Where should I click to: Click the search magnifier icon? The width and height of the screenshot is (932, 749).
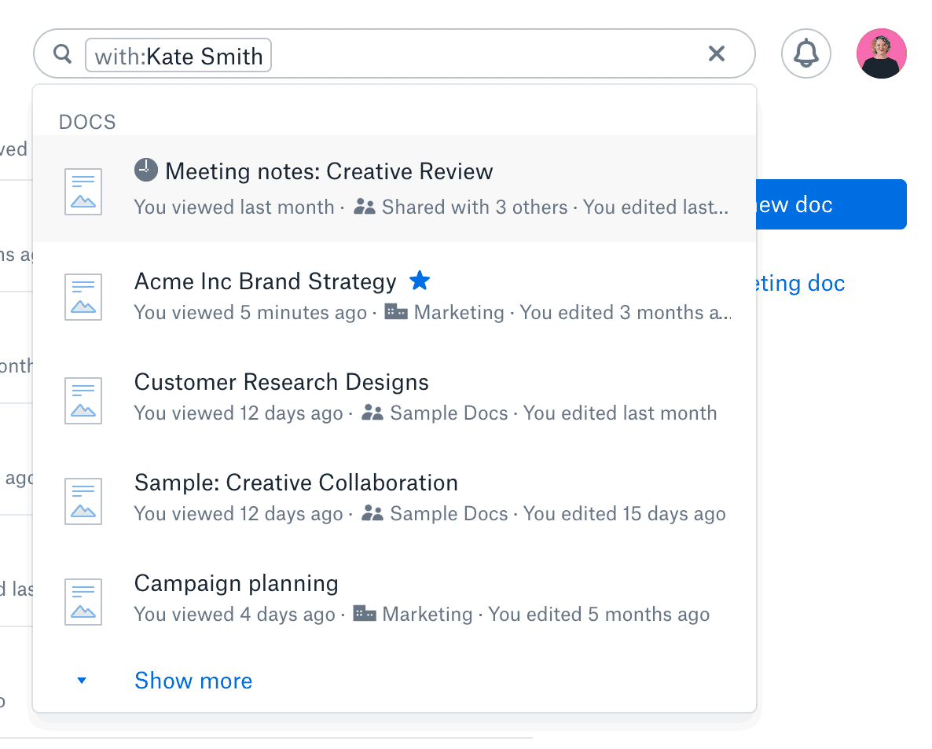point(62,54)
